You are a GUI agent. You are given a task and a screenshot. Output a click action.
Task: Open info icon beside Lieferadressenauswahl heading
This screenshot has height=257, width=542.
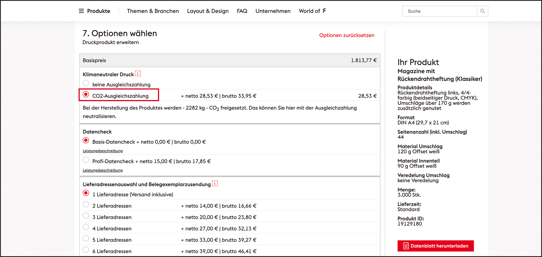point(215,184)
